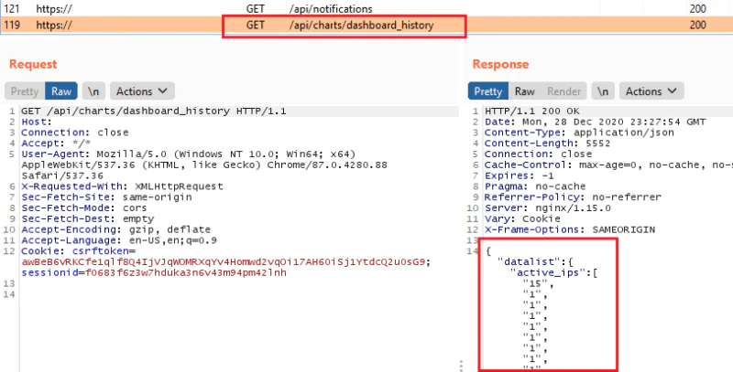Select the Pretty tab in Request panel

click(25, 91)
